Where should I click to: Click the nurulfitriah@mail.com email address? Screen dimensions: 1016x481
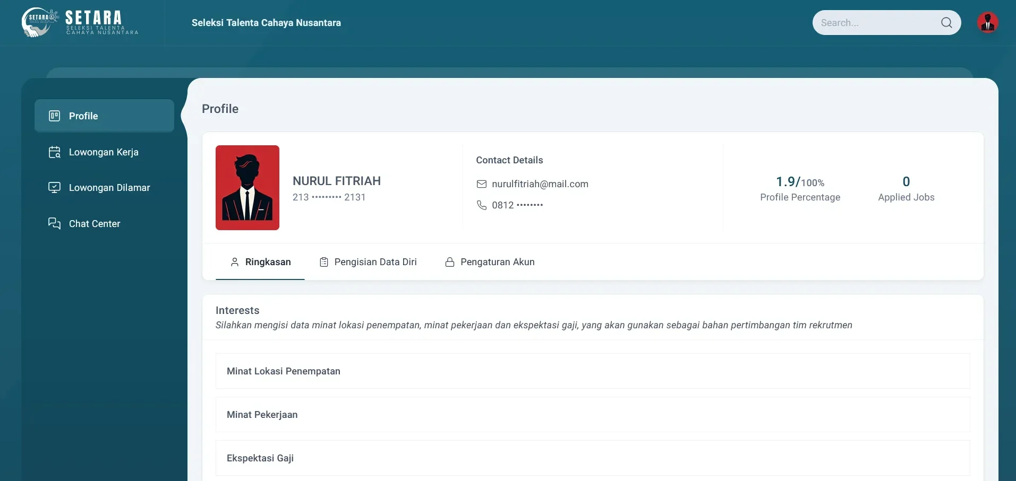pos(540,184)
